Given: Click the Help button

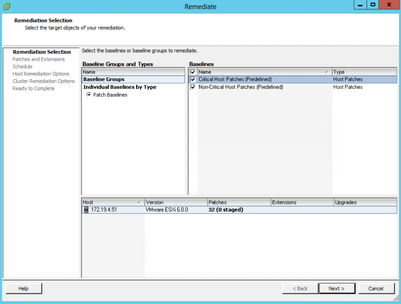Looking at the screenshot, I should point(23,288).
